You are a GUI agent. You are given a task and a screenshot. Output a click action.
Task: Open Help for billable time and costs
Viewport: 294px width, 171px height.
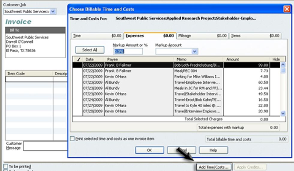pos(213,150)
